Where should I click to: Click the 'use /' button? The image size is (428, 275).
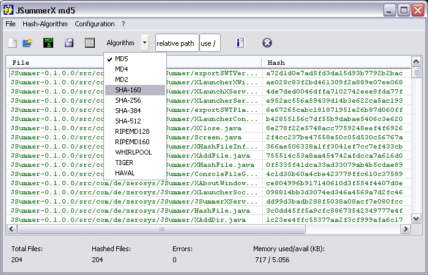click(210, 43)
